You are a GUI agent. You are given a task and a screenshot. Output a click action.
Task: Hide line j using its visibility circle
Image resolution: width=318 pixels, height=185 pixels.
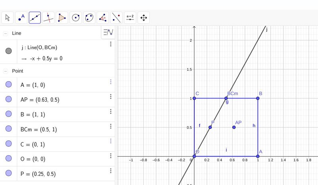click(8, 51)
